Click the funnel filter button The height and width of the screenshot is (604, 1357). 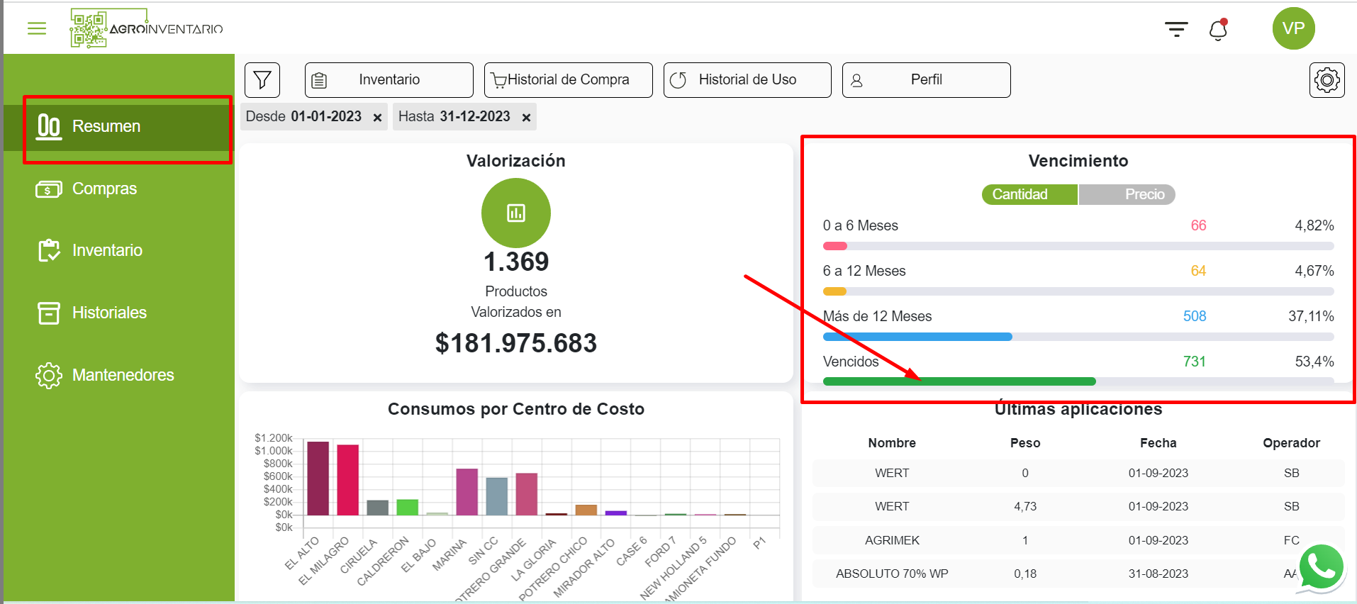point(262,80)
